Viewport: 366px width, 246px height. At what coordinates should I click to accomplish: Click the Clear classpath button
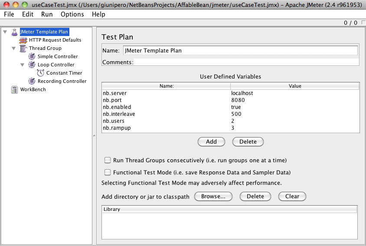pyautogui.click(x=292, y=196)
